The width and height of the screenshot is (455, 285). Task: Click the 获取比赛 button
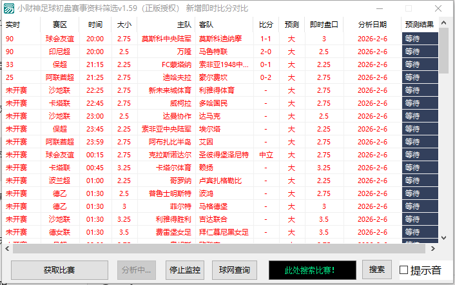pos(59,270)
